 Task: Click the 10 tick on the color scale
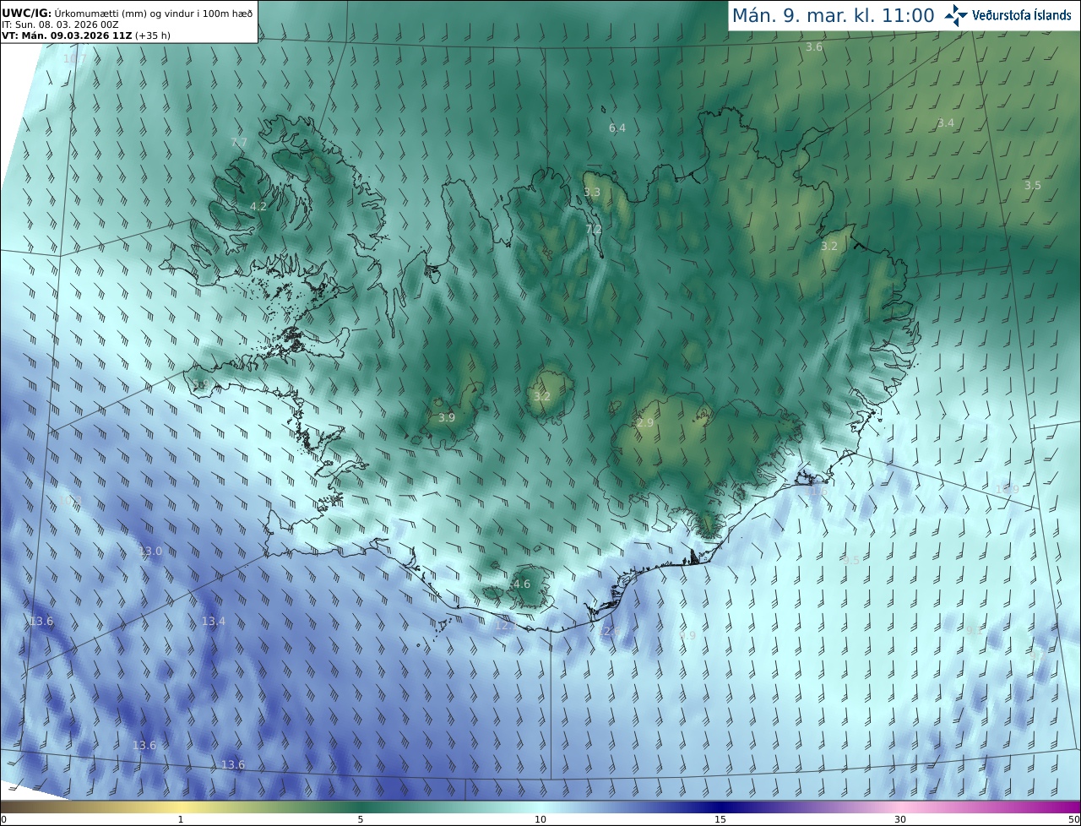pyautogui.click(x=540, y=819)
